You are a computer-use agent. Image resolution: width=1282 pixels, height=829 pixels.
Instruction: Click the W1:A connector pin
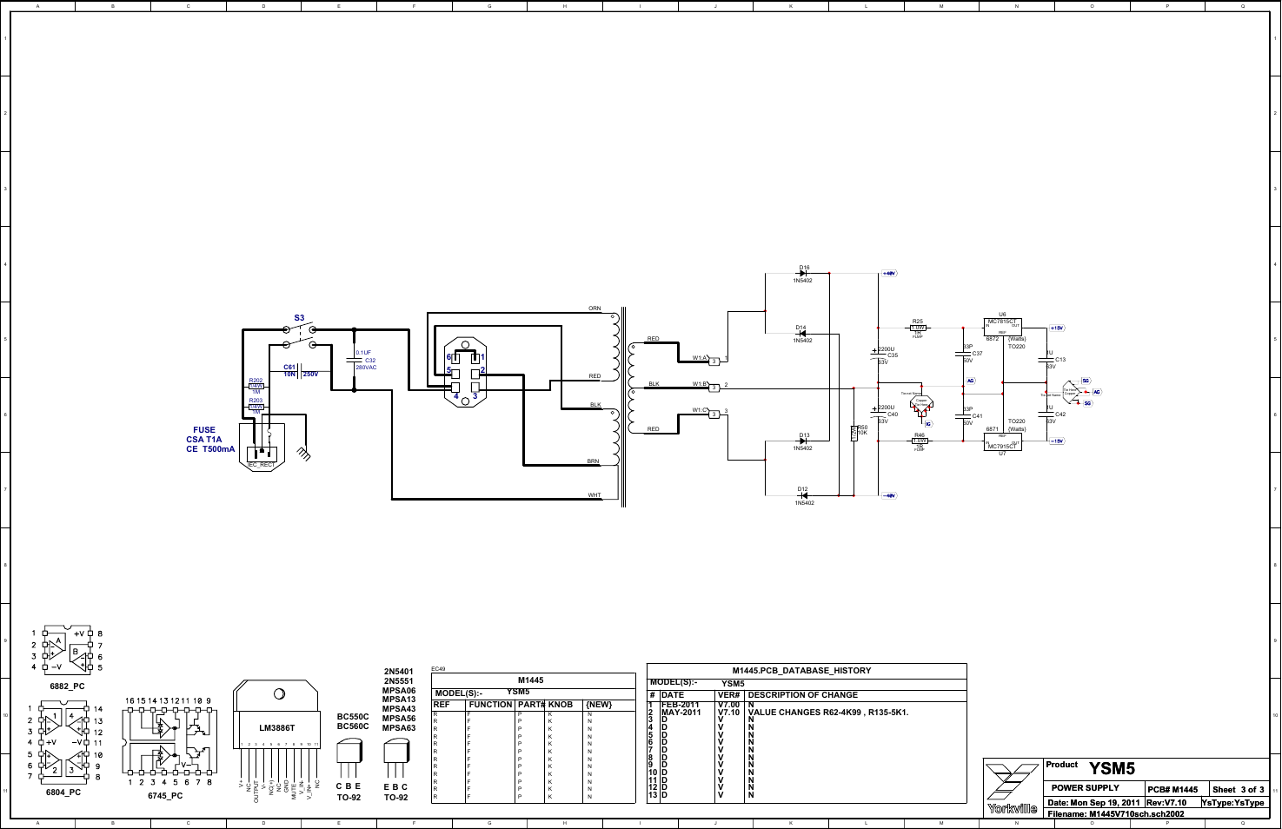pyautogui.click(x=714, y=361)
